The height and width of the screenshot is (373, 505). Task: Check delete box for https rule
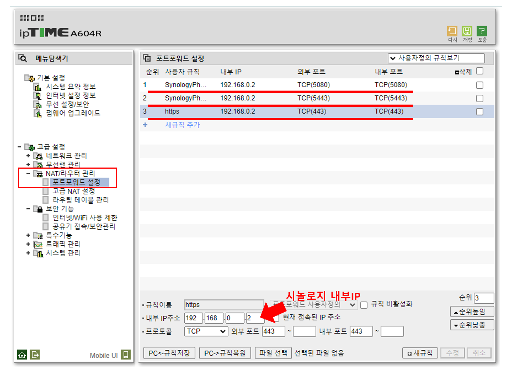tap(480, 112)
